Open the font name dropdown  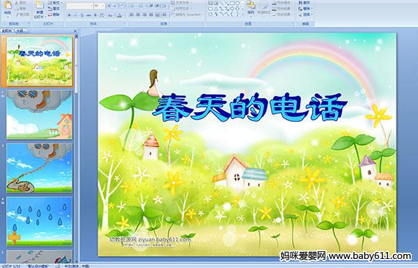click(x=91, y=6)
